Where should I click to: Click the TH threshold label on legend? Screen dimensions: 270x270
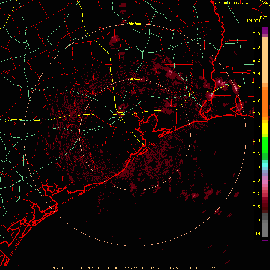tap(258, 234)
